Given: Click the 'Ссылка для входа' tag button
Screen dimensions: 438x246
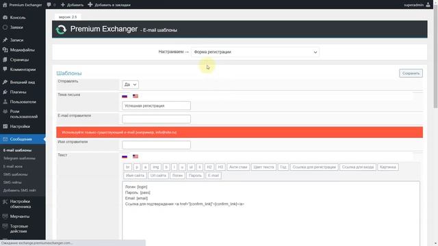Looking at the screenshot, I should (358, 167).
